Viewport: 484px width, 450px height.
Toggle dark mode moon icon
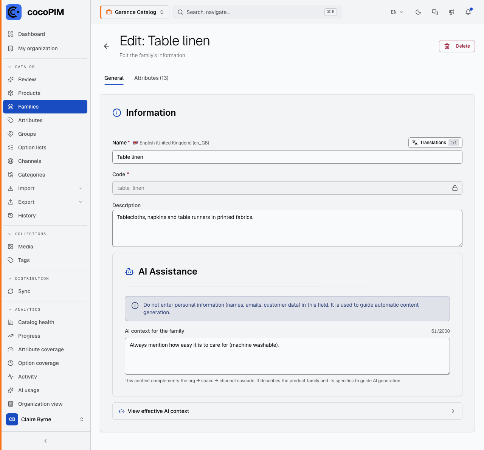tap(418, 12)
